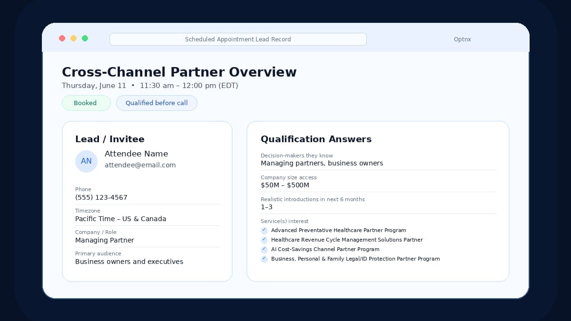Click the yellow minimize window button
Viewport: 571px width, 321px height.
point(73,39)
